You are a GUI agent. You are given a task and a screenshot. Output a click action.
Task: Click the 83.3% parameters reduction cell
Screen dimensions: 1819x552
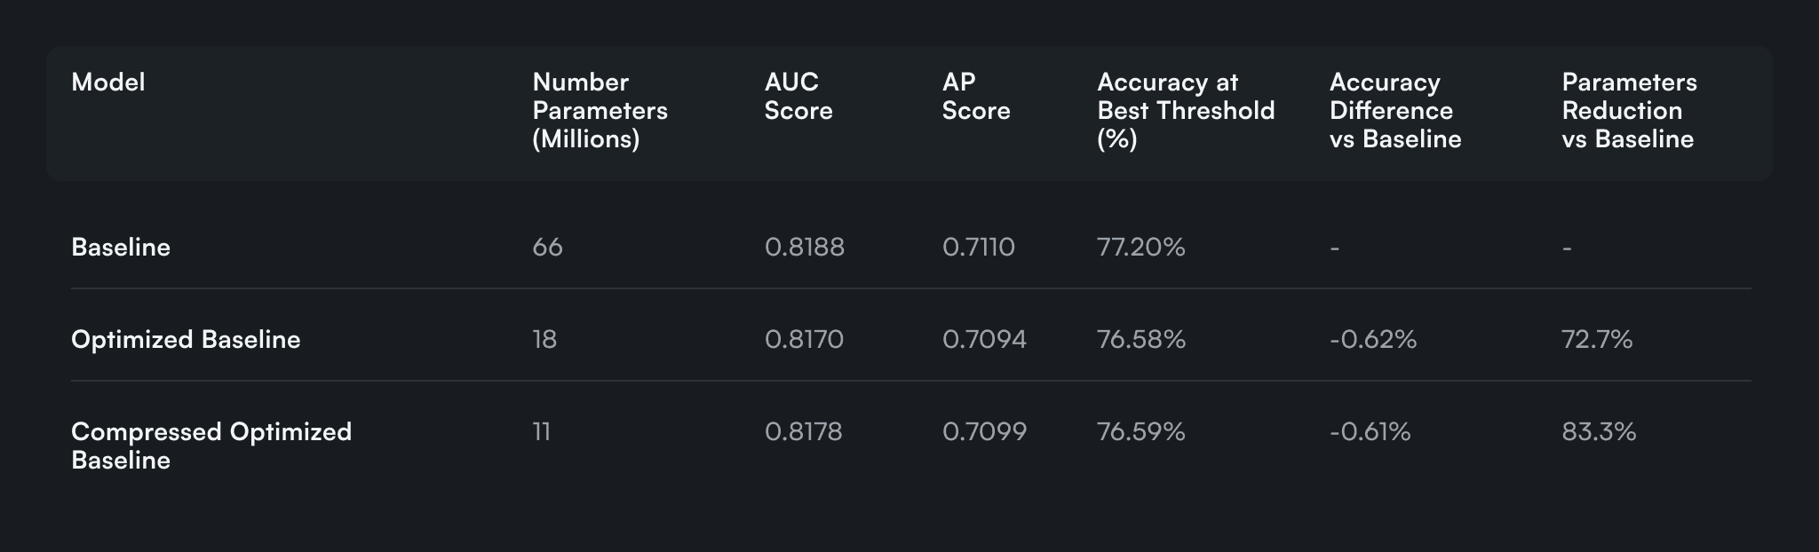click(1598, 432)
